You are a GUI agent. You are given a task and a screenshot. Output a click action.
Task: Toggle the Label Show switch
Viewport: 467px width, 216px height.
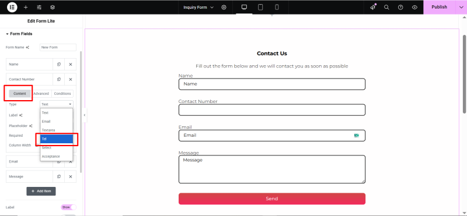pyautogui.click(x=68, y=207)
